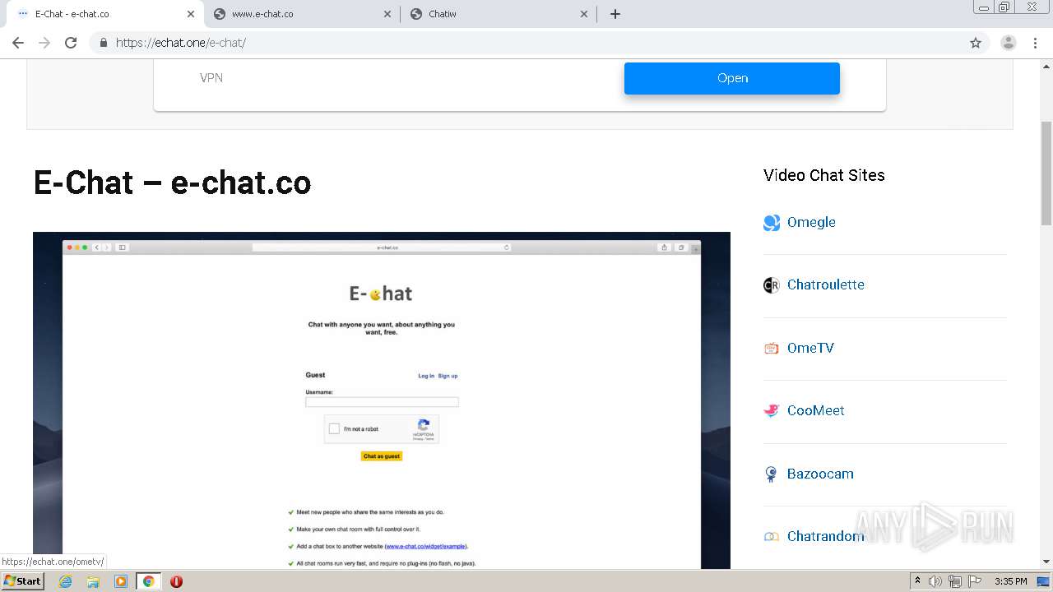Screen dimensions: 1053x592
Task: Click the page vertical scrollbar thumb
Action: coord(1046,173)
